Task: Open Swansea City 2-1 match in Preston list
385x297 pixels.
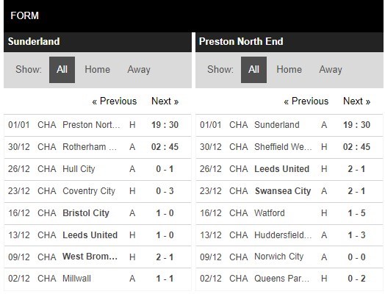Action: 289,191
